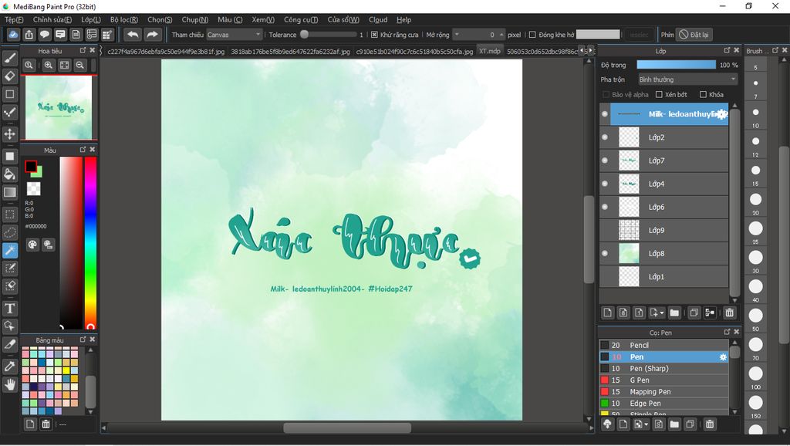Delete the selected layer with trash icon
The width and height of the screenshot is (790, 446).
pos(729,313)
